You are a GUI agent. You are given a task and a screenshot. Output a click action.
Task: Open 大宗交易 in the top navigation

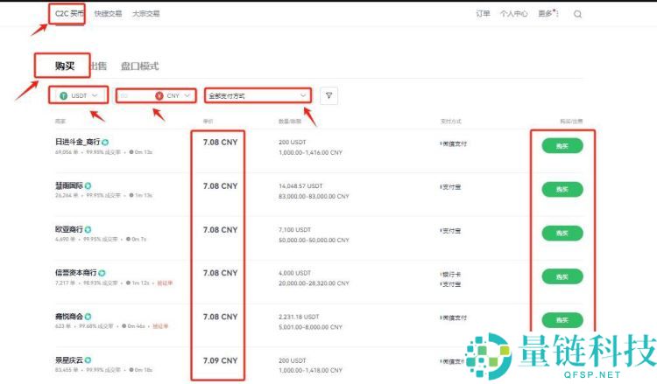click(x=145, y=14)
